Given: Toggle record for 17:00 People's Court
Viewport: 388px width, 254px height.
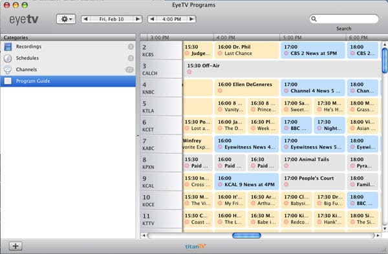Looking at the screenshot, I should (286, 184).
